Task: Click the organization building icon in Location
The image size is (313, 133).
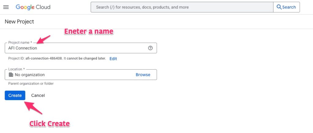Action: tap(11, 75)
